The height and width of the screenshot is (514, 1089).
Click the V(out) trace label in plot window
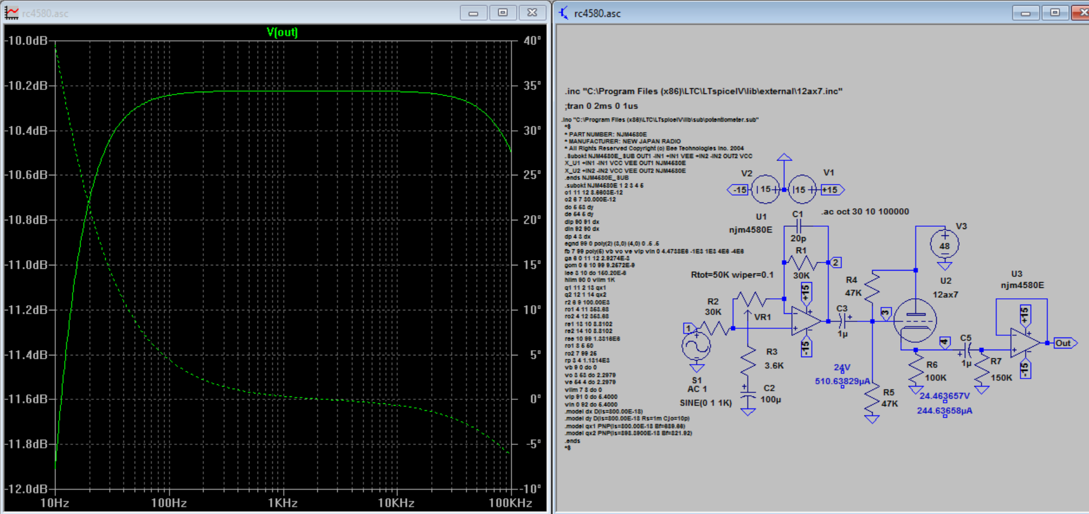[x=282, y=32]
